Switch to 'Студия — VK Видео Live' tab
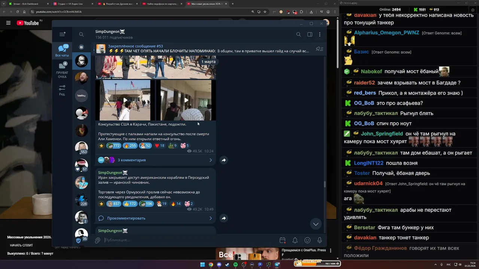Screen dimensions: 479x269 point(73,4)
